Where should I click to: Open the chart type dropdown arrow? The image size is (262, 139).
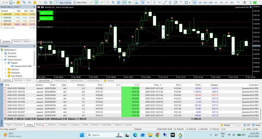[x=7, y=3]
